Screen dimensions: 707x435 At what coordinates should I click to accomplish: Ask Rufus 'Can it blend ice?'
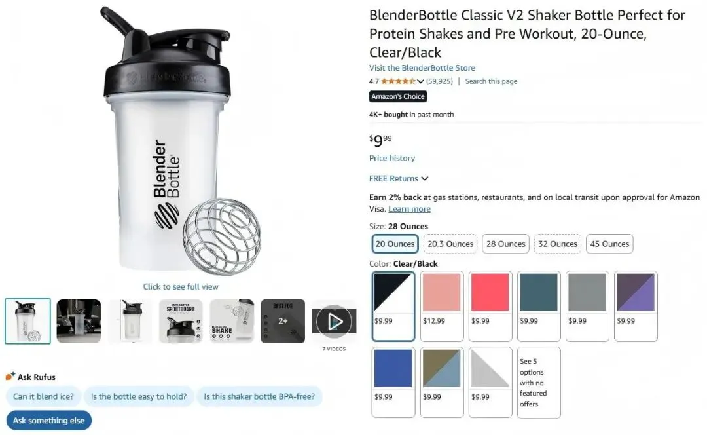pos(43,396)
